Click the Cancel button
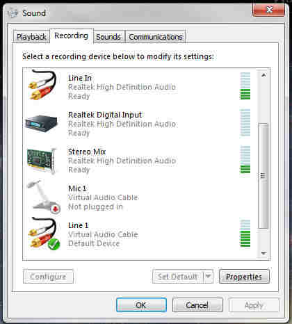The width and height of the screenshot is (292, 324). point(197,305)
